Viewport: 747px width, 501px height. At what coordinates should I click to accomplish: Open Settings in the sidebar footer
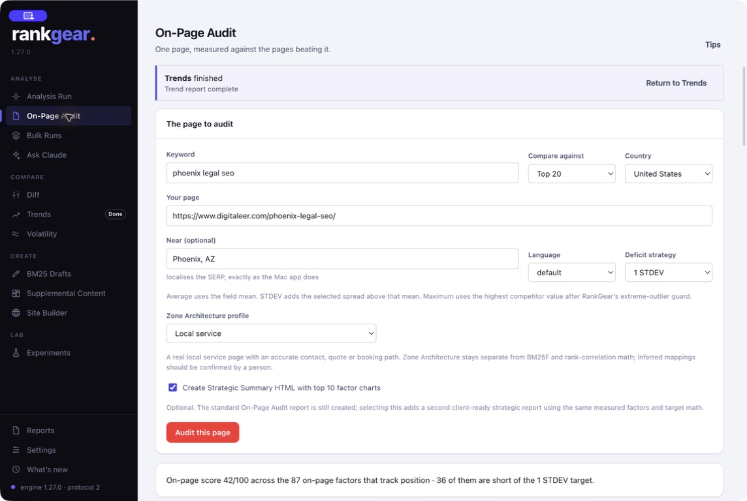click(x=69, y=449)
